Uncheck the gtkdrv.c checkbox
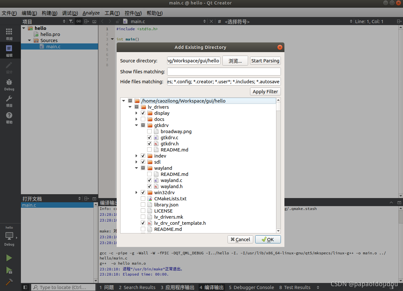 (149, 137)
